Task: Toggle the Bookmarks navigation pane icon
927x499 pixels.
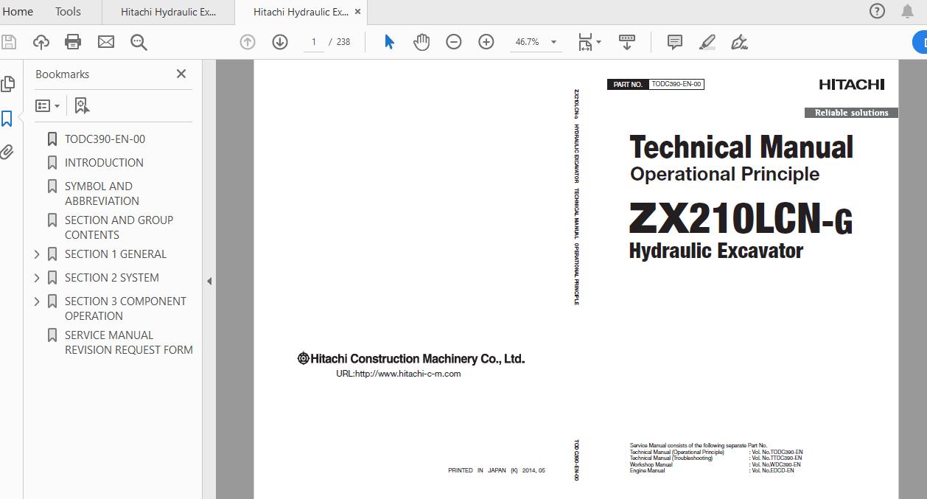Action: point(7,119)
